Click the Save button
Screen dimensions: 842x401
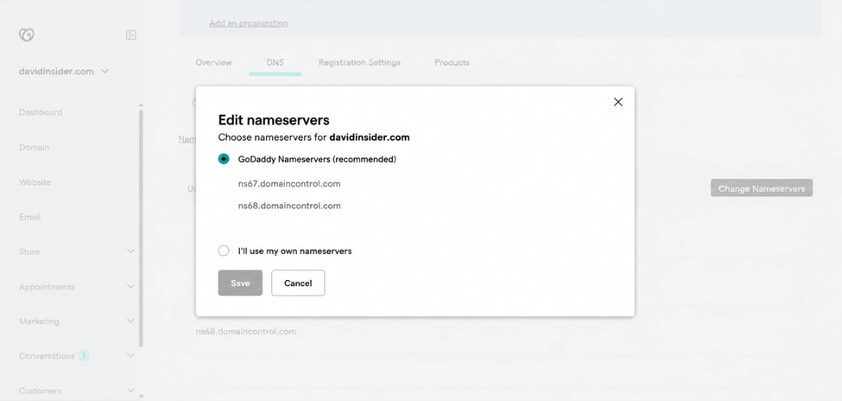tap(240, 283)
